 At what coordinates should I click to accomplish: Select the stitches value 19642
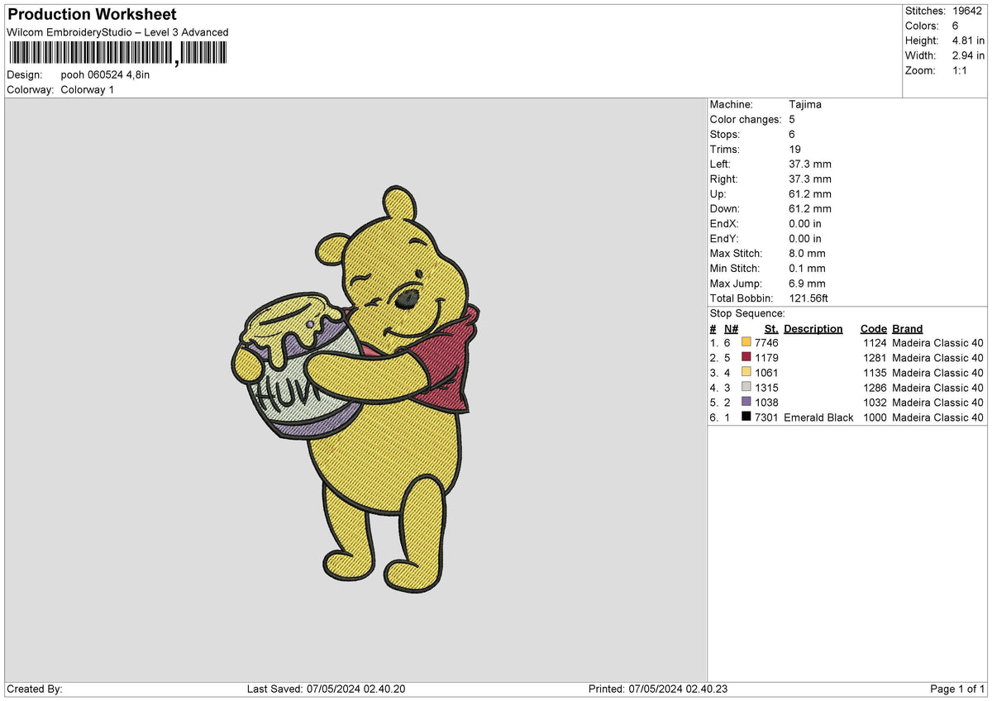click(x=968, y=11)
